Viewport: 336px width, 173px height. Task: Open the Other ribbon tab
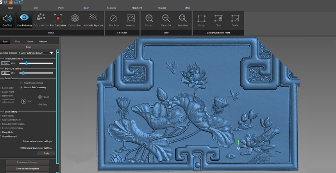click(187, 8)
